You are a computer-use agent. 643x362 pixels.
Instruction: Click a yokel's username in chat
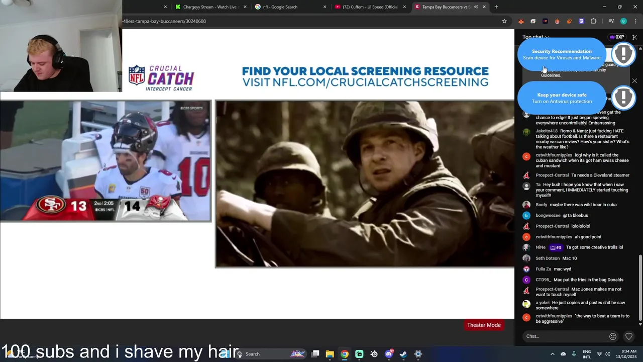coord(543,303)
